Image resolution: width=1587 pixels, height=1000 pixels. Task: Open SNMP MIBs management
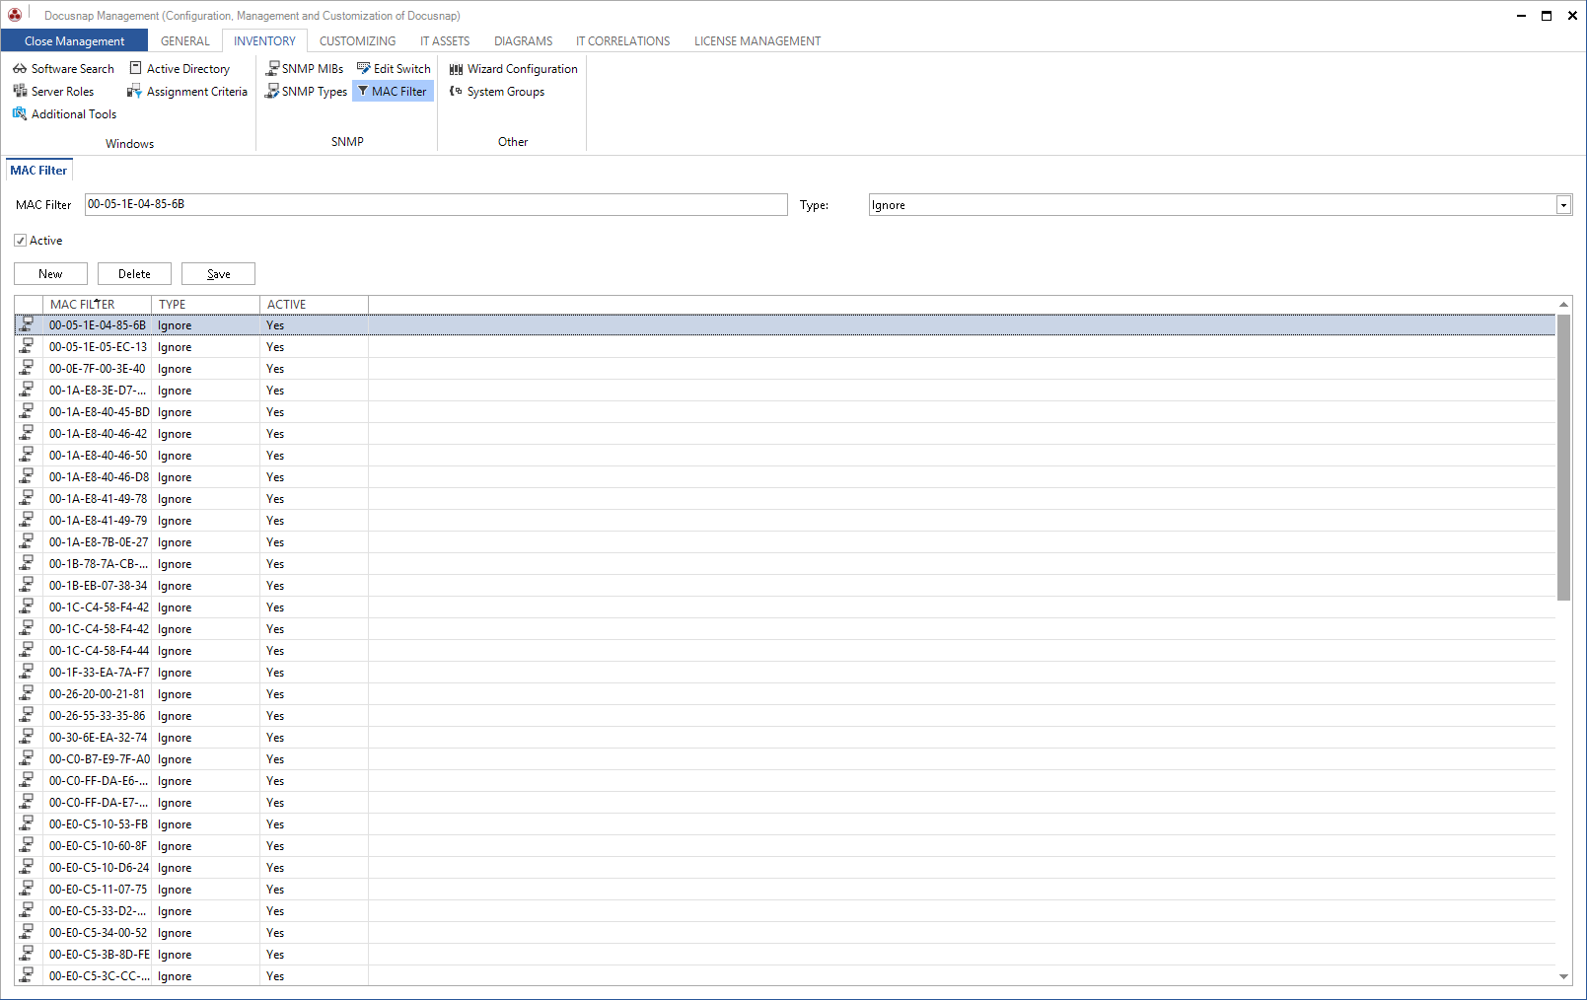tap(305, 69)
